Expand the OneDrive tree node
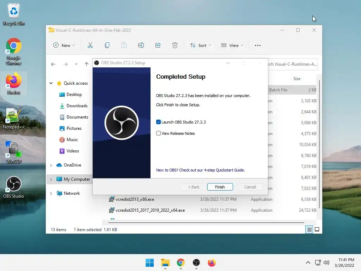361x271 pixels. [51, 165]
